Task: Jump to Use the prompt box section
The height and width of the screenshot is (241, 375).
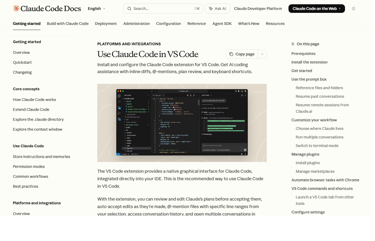Action: (x=309, y=79)
